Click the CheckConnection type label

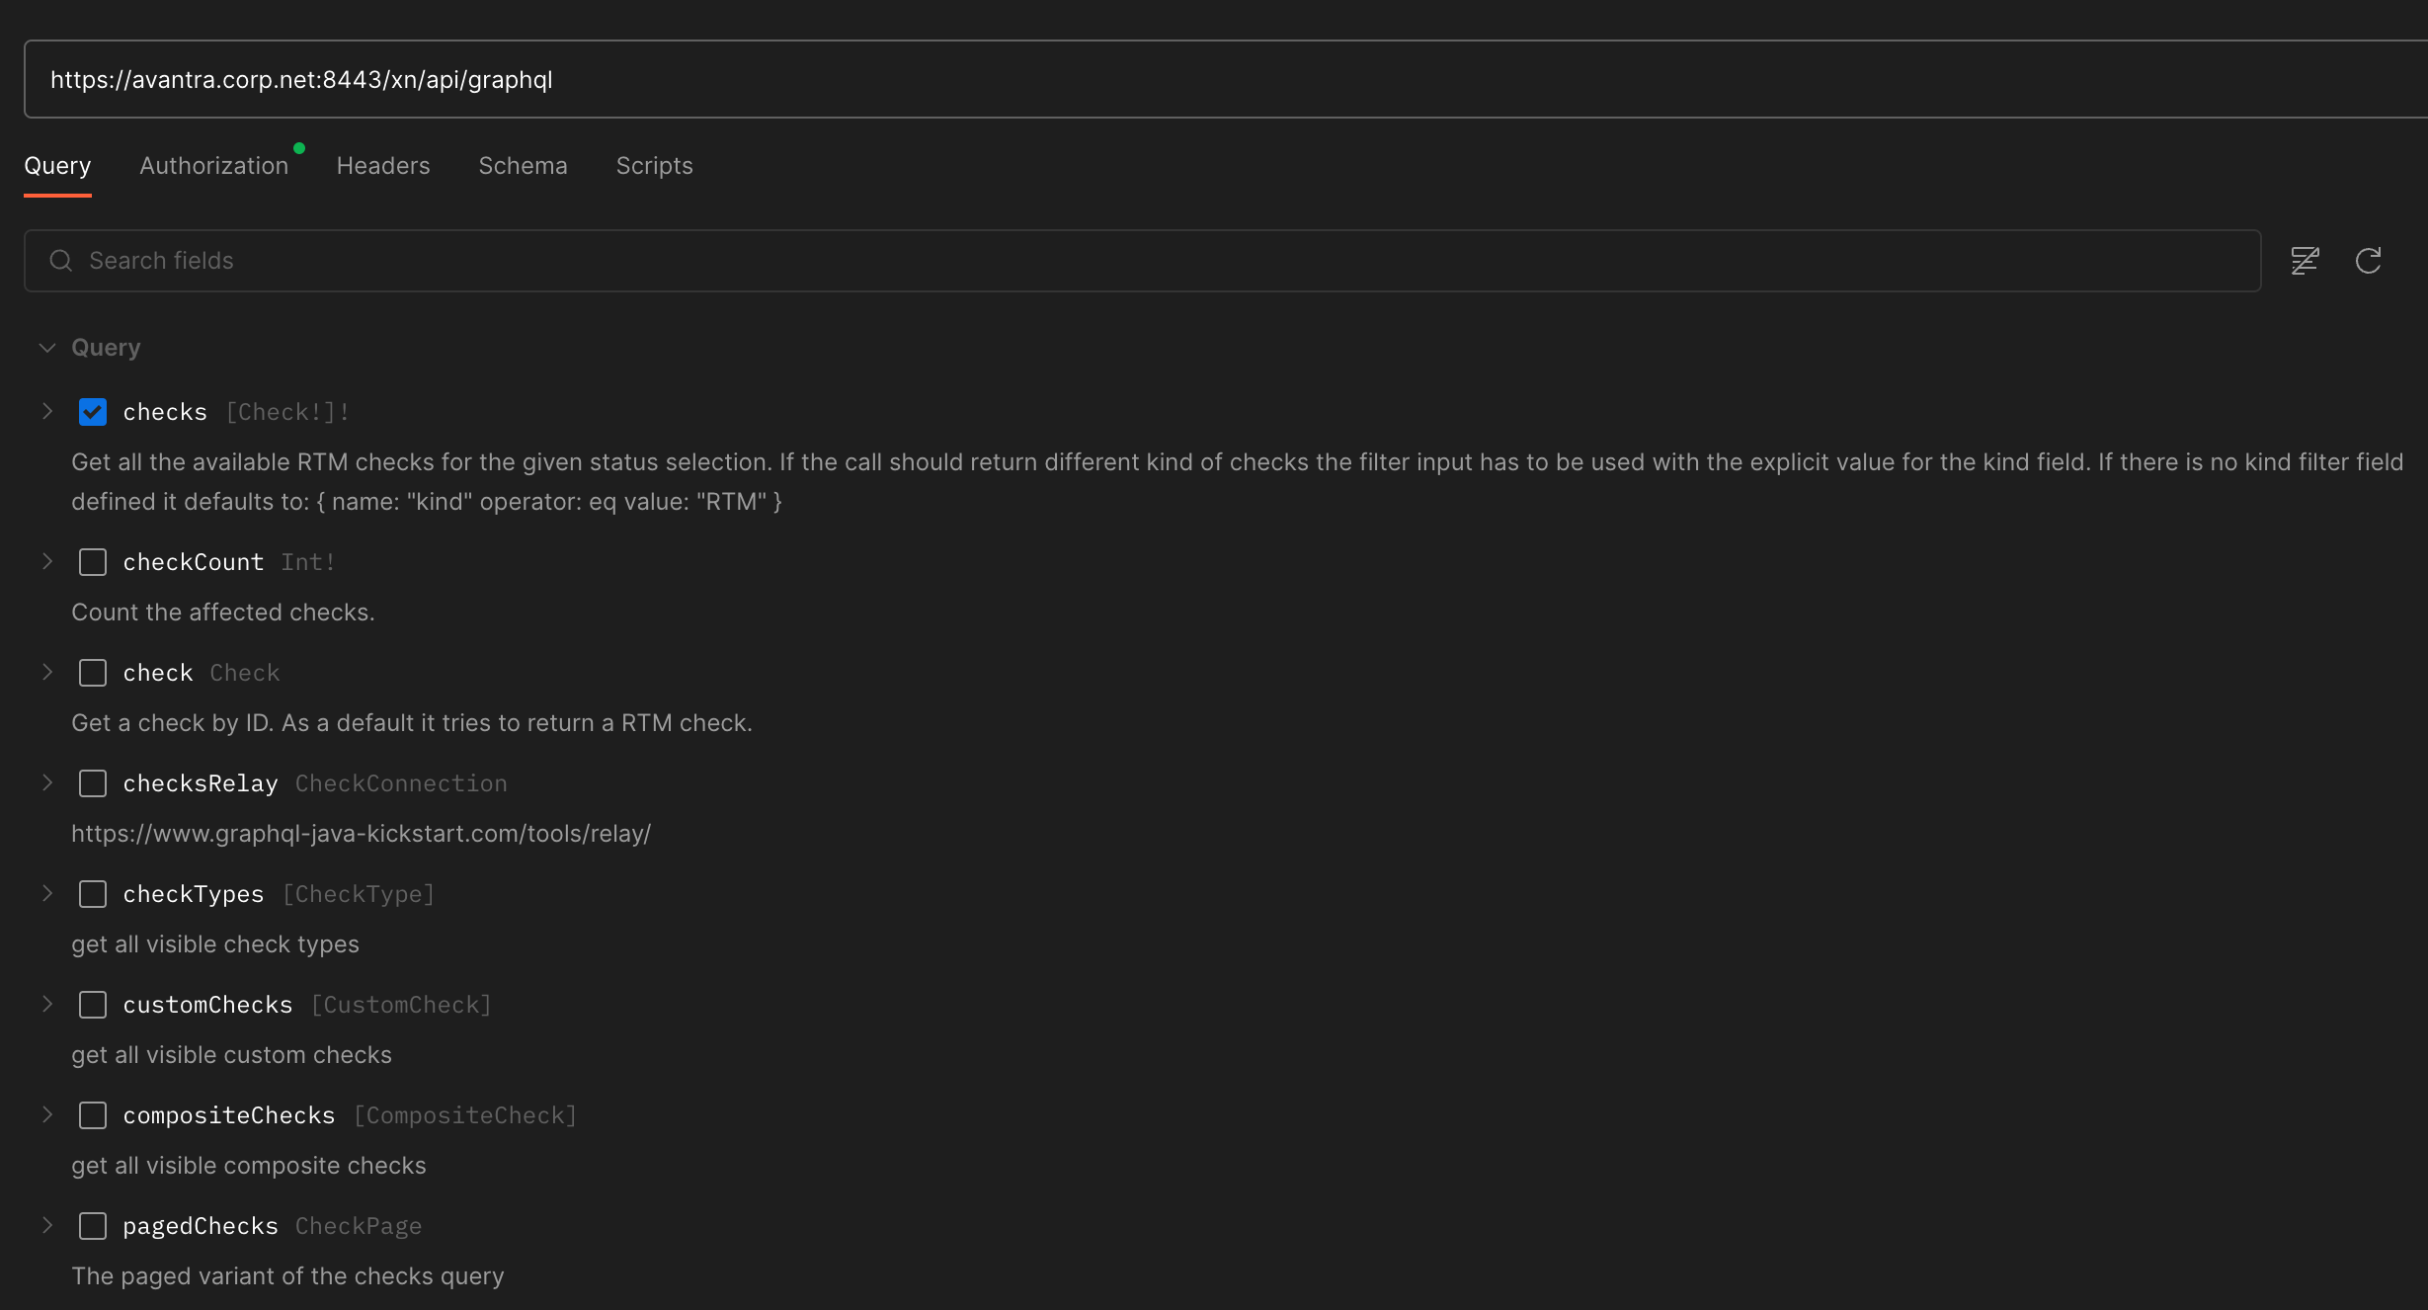point(401,783)
